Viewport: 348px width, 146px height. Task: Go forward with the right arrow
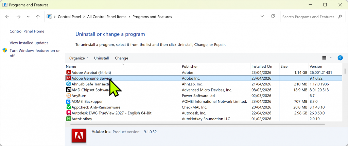[18, 17]
